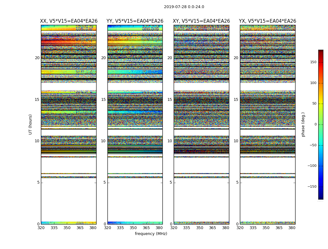This screenshot has width=328, height=249.
Task: Click the date title 2019-07-28 0.0-24.0
Action: 184,7
